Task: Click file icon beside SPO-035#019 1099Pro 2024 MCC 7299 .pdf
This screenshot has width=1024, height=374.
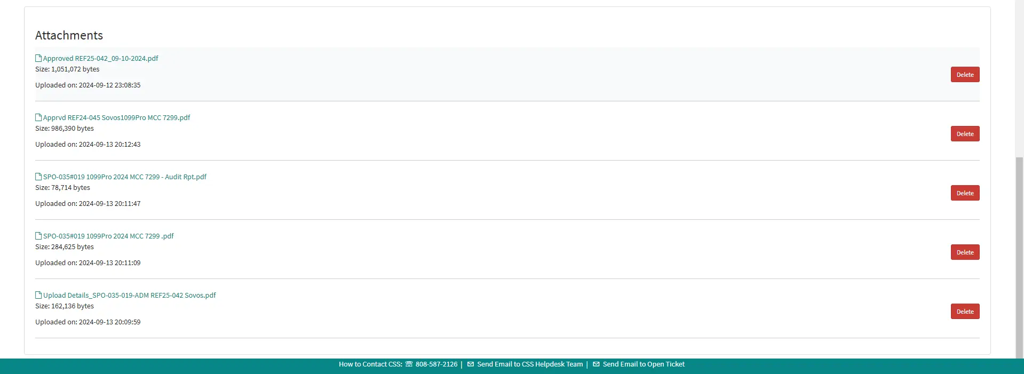Action: point(38,236)
